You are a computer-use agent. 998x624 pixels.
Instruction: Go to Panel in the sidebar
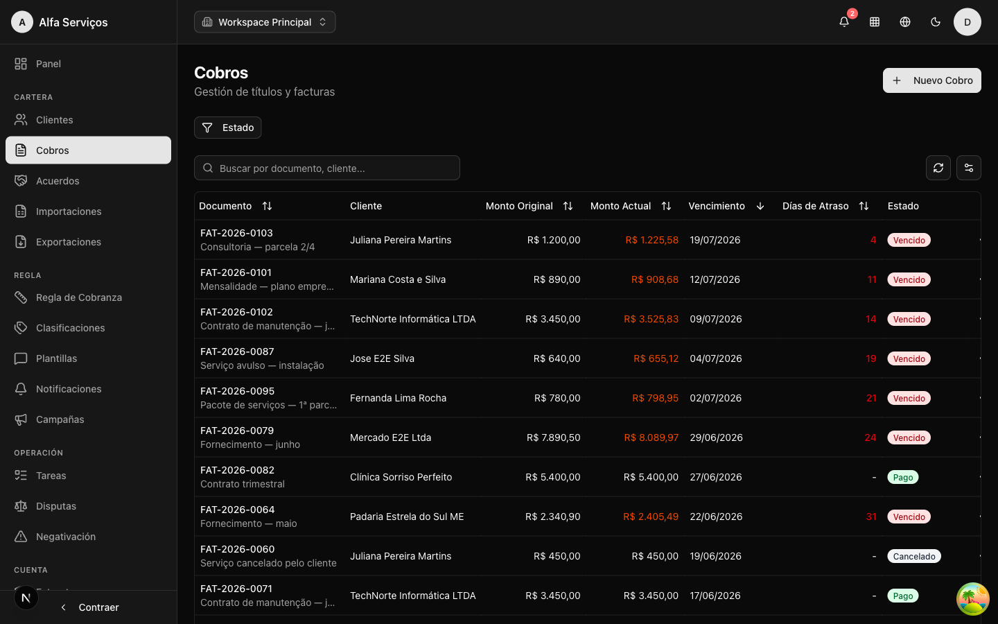click(88, 64)
